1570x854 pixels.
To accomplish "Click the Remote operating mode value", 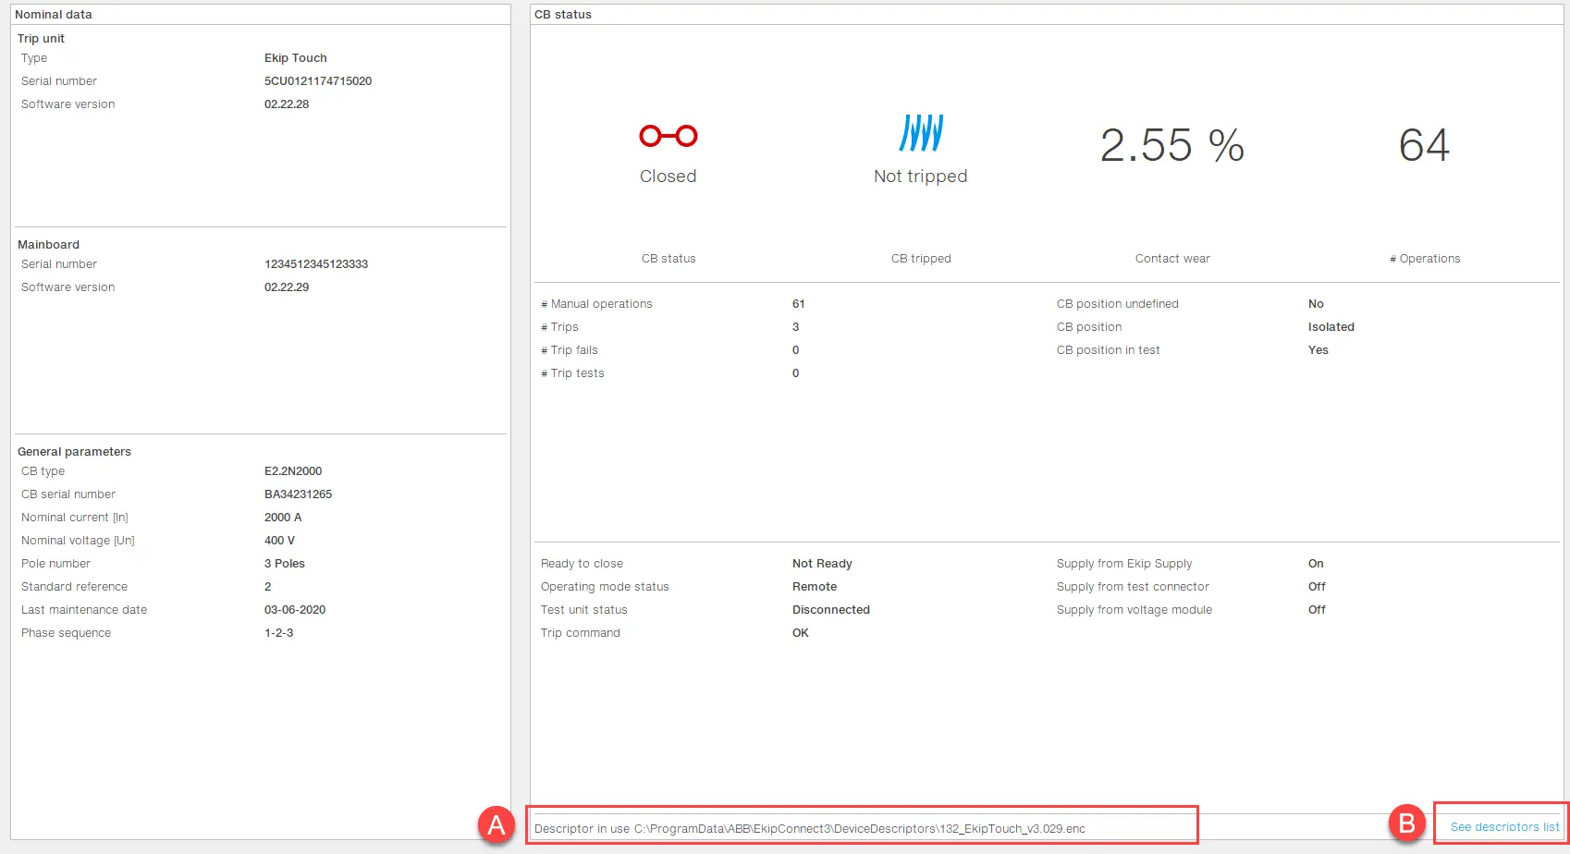I will (x=815, y=587).
